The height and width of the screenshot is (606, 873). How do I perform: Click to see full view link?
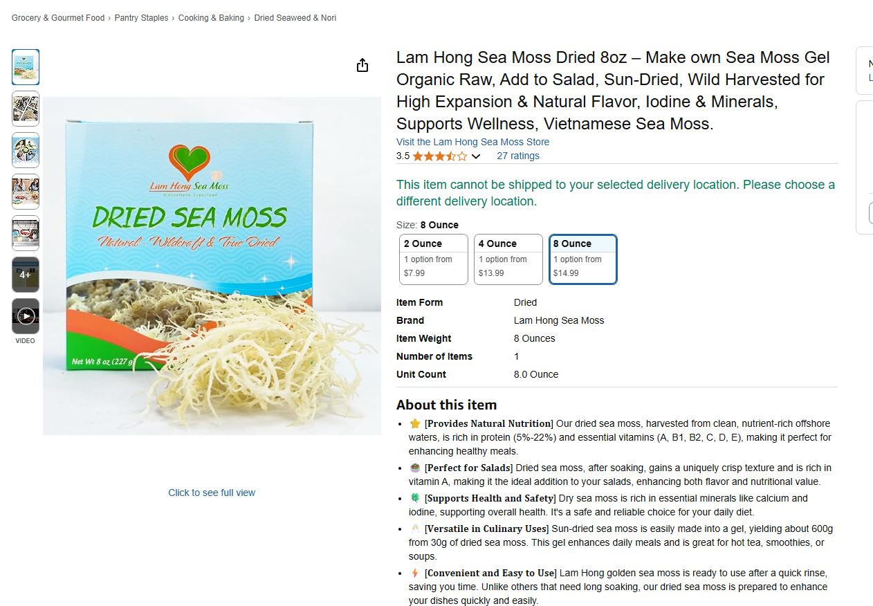[212, 493]
